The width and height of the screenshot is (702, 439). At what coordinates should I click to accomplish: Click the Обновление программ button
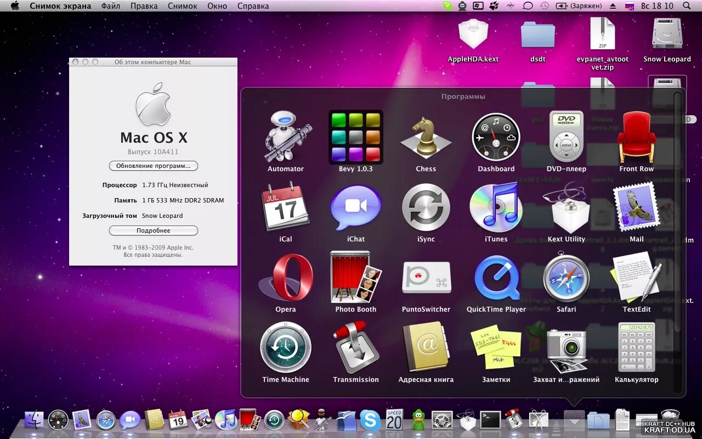(x=153, y=166)
